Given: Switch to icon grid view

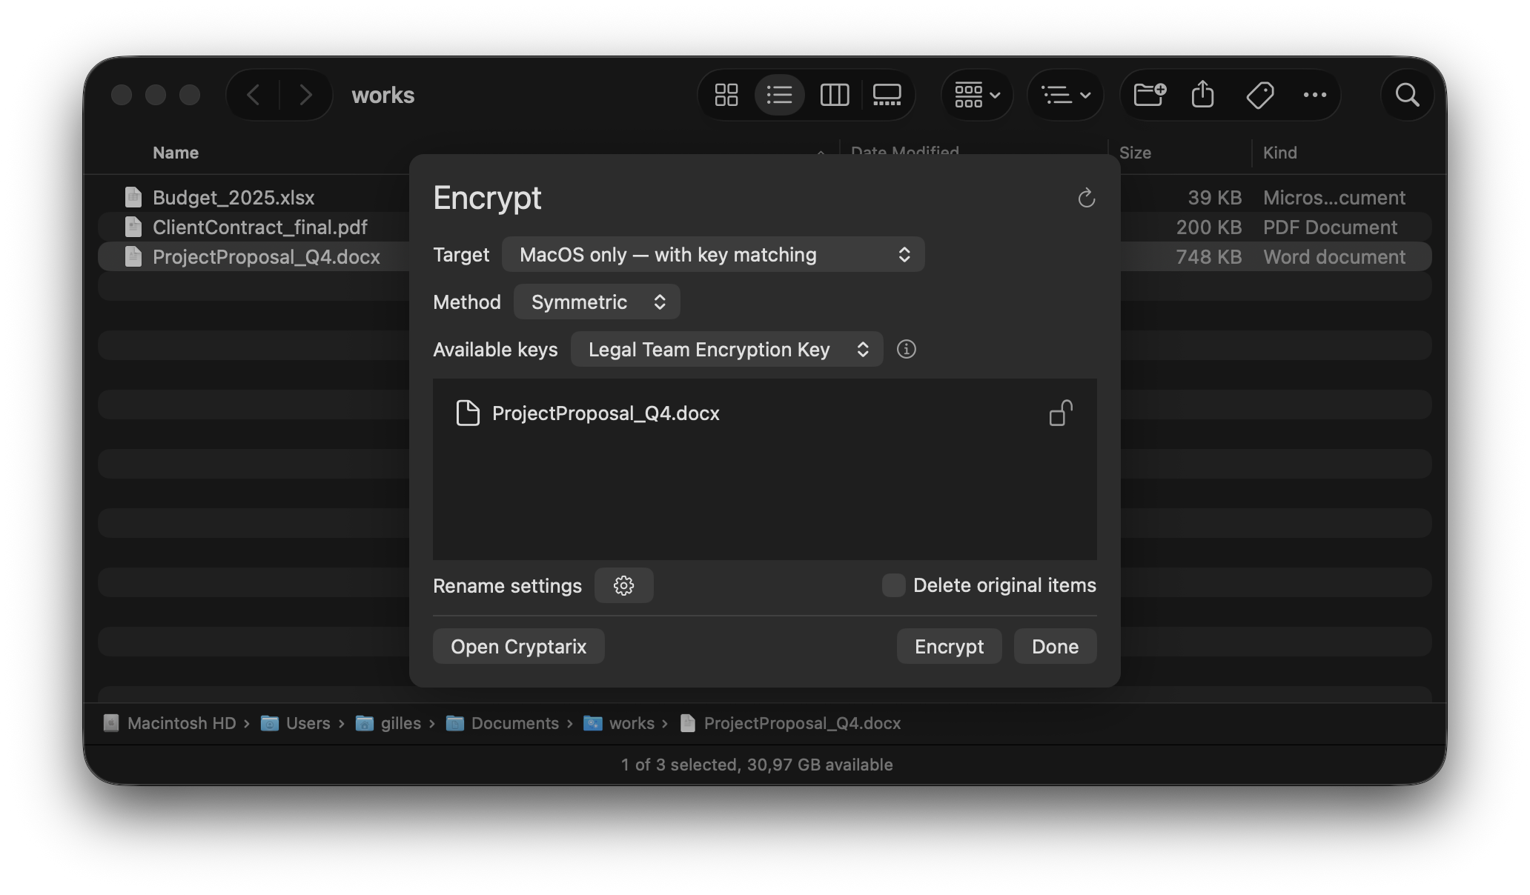Looking at the screenshot, I should tap(726, 95).
